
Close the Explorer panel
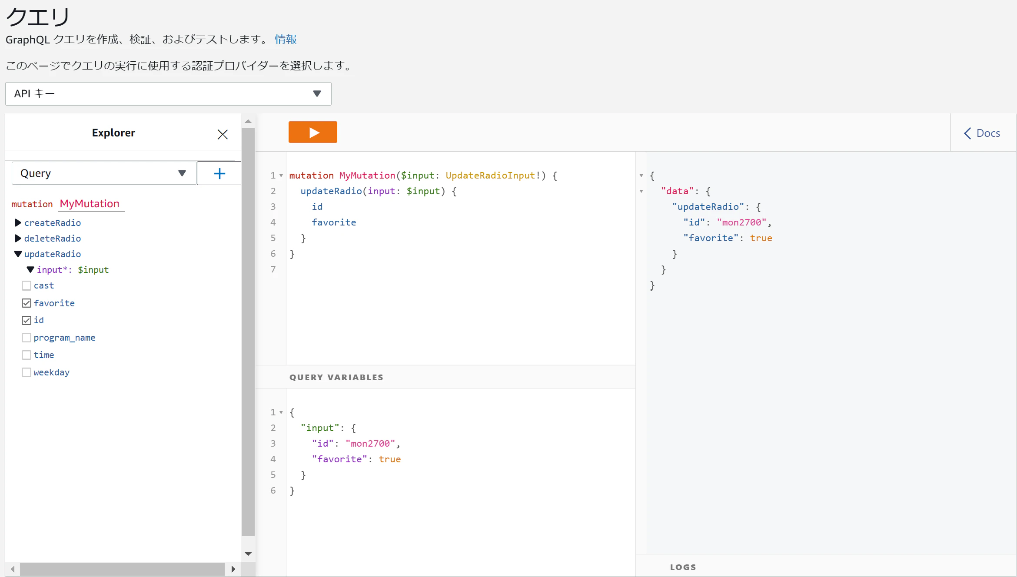click(223, 134)
